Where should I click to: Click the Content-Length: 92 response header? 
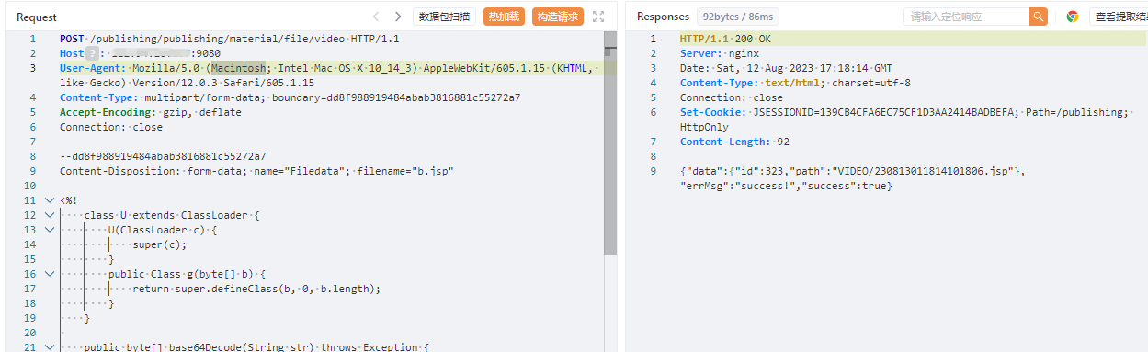(734, 142)
